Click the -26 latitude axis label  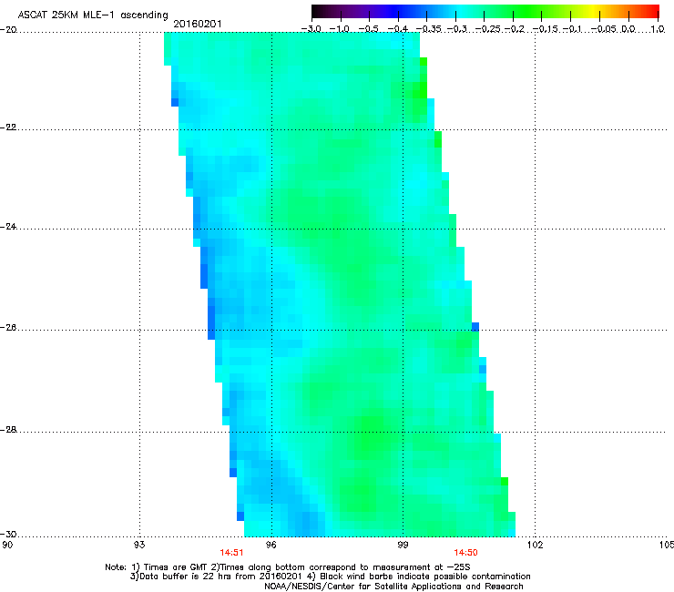pos(8,328)
